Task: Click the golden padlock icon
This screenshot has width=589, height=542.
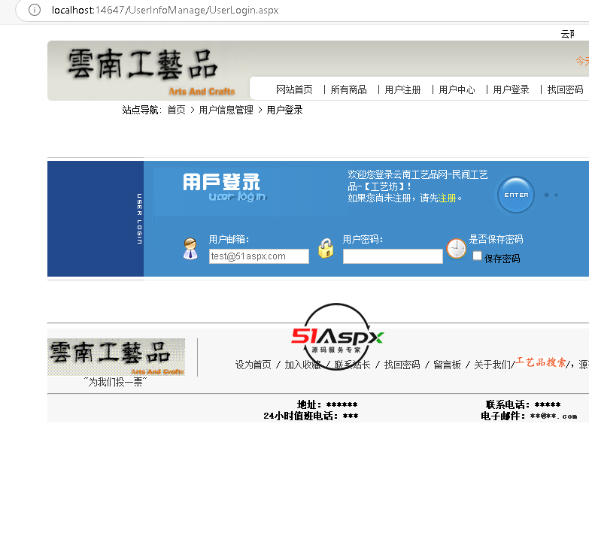Action: coord(326,248)
